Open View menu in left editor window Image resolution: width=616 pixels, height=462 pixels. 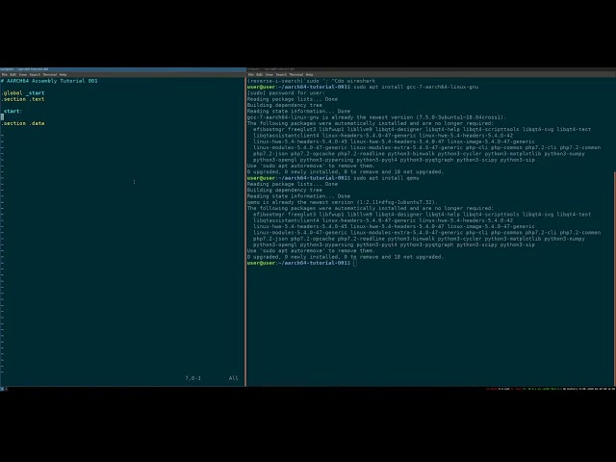(x=23, y=74)
